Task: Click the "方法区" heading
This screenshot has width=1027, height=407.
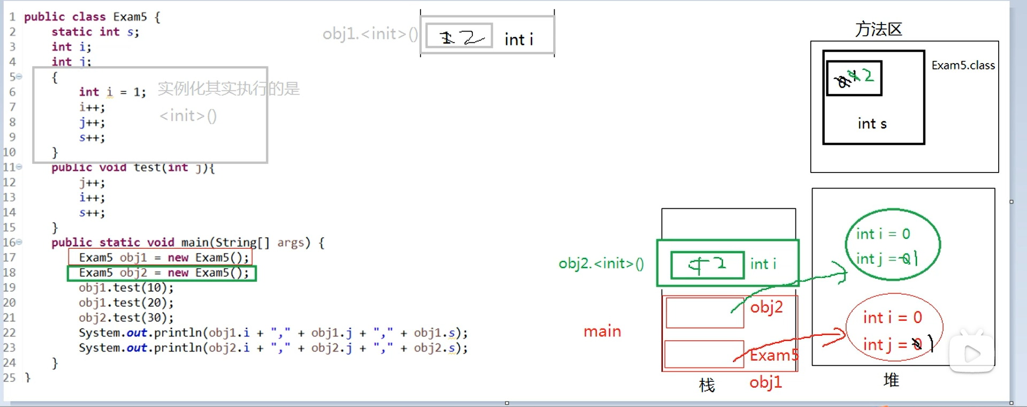Action: tap(879, 29)
